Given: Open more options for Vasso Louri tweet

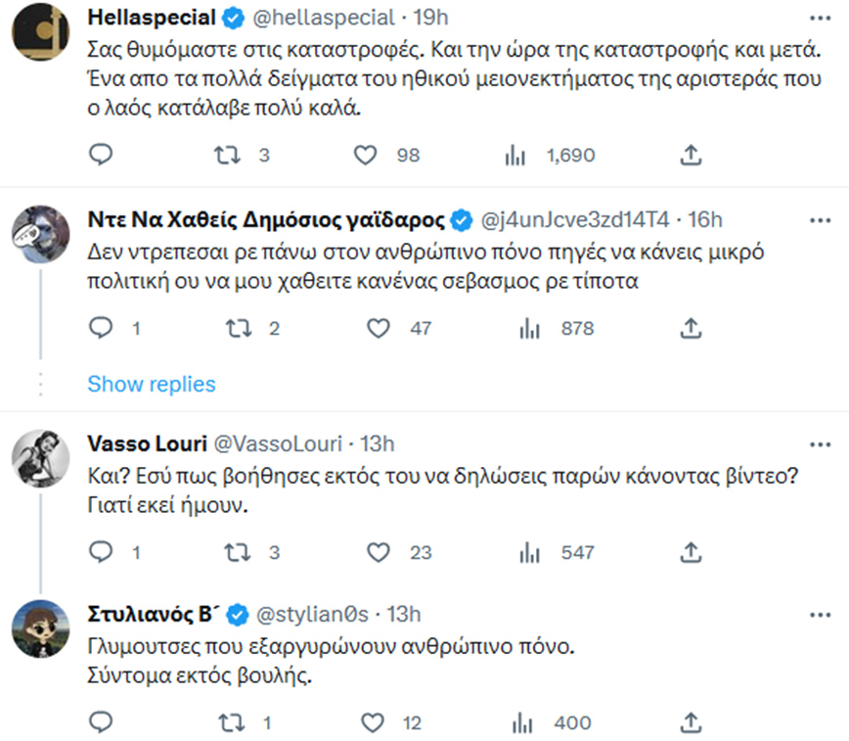Looking at the screenshot, I should coord(820,442).
